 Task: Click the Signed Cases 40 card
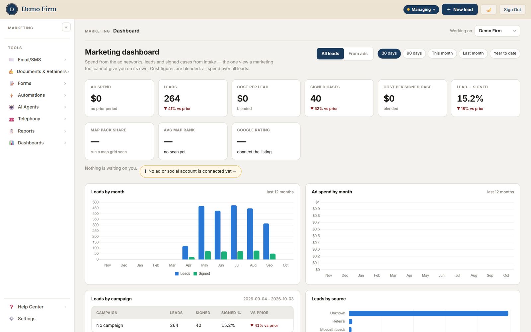339,98
